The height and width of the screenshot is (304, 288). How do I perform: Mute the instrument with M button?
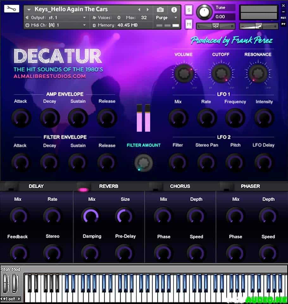(189, 24)
